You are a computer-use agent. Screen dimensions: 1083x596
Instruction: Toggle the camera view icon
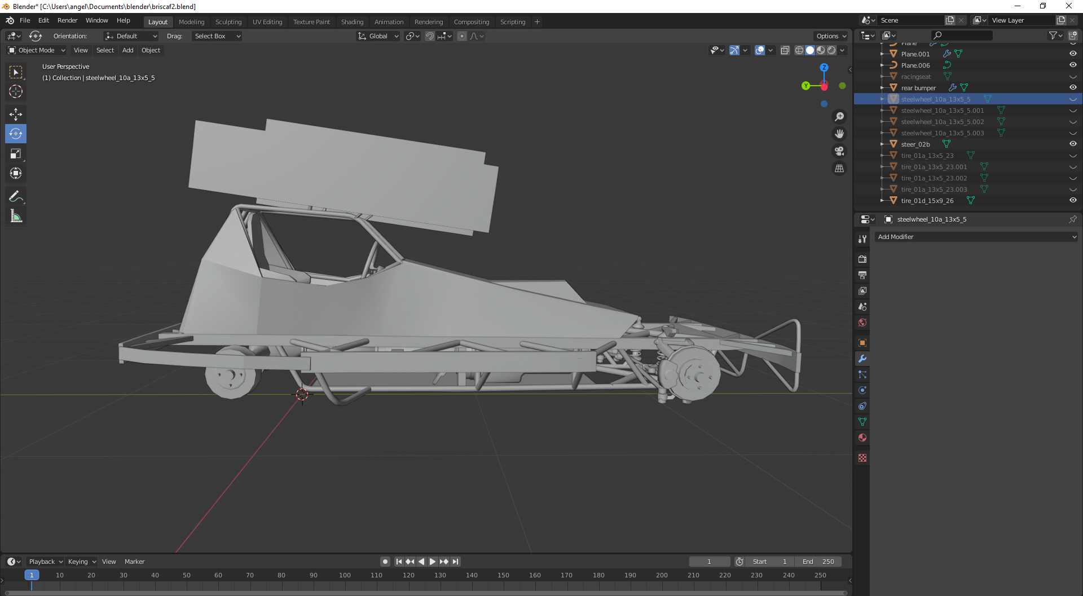click(x=839, y=151)
